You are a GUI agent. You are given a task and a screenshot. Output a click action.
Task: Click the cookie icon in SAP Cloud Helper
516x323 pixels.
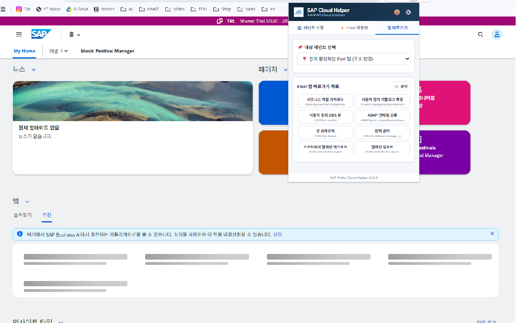click(x=397, y=12)
